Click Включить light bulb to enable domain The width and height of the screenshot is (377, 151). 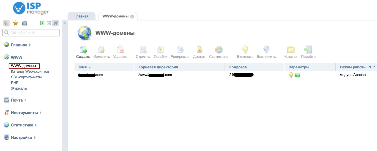click(245, 50)
